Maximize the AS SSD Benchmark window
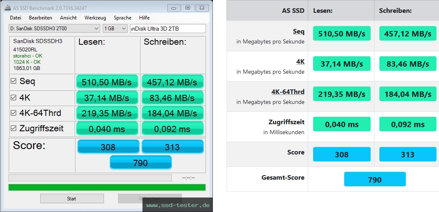The width and height of the screenshot is (439, 212). pyautogui.click(x=188, y=8)
